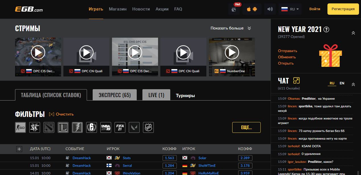Viewport: 361px width, 175px height.
Task: Open player ShoWTimE link
Action: tap(207, 166)
